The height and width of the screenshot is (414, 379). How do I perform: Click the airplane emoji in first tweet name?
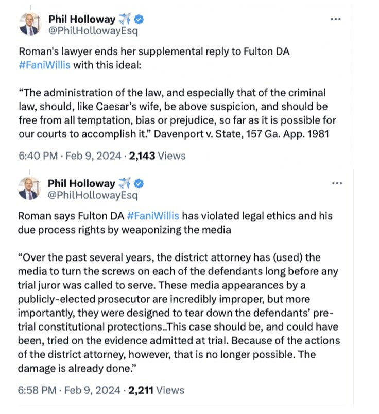click(125, 19)
